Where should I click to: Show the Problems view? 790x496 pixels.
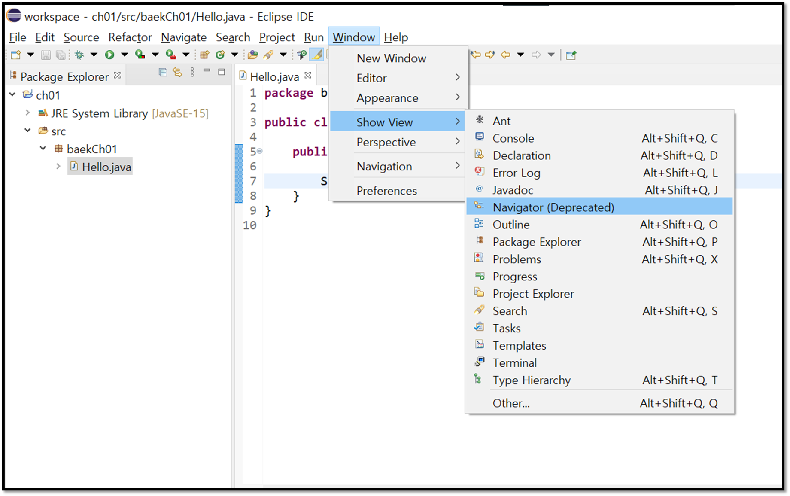click(x=599, y=259)
